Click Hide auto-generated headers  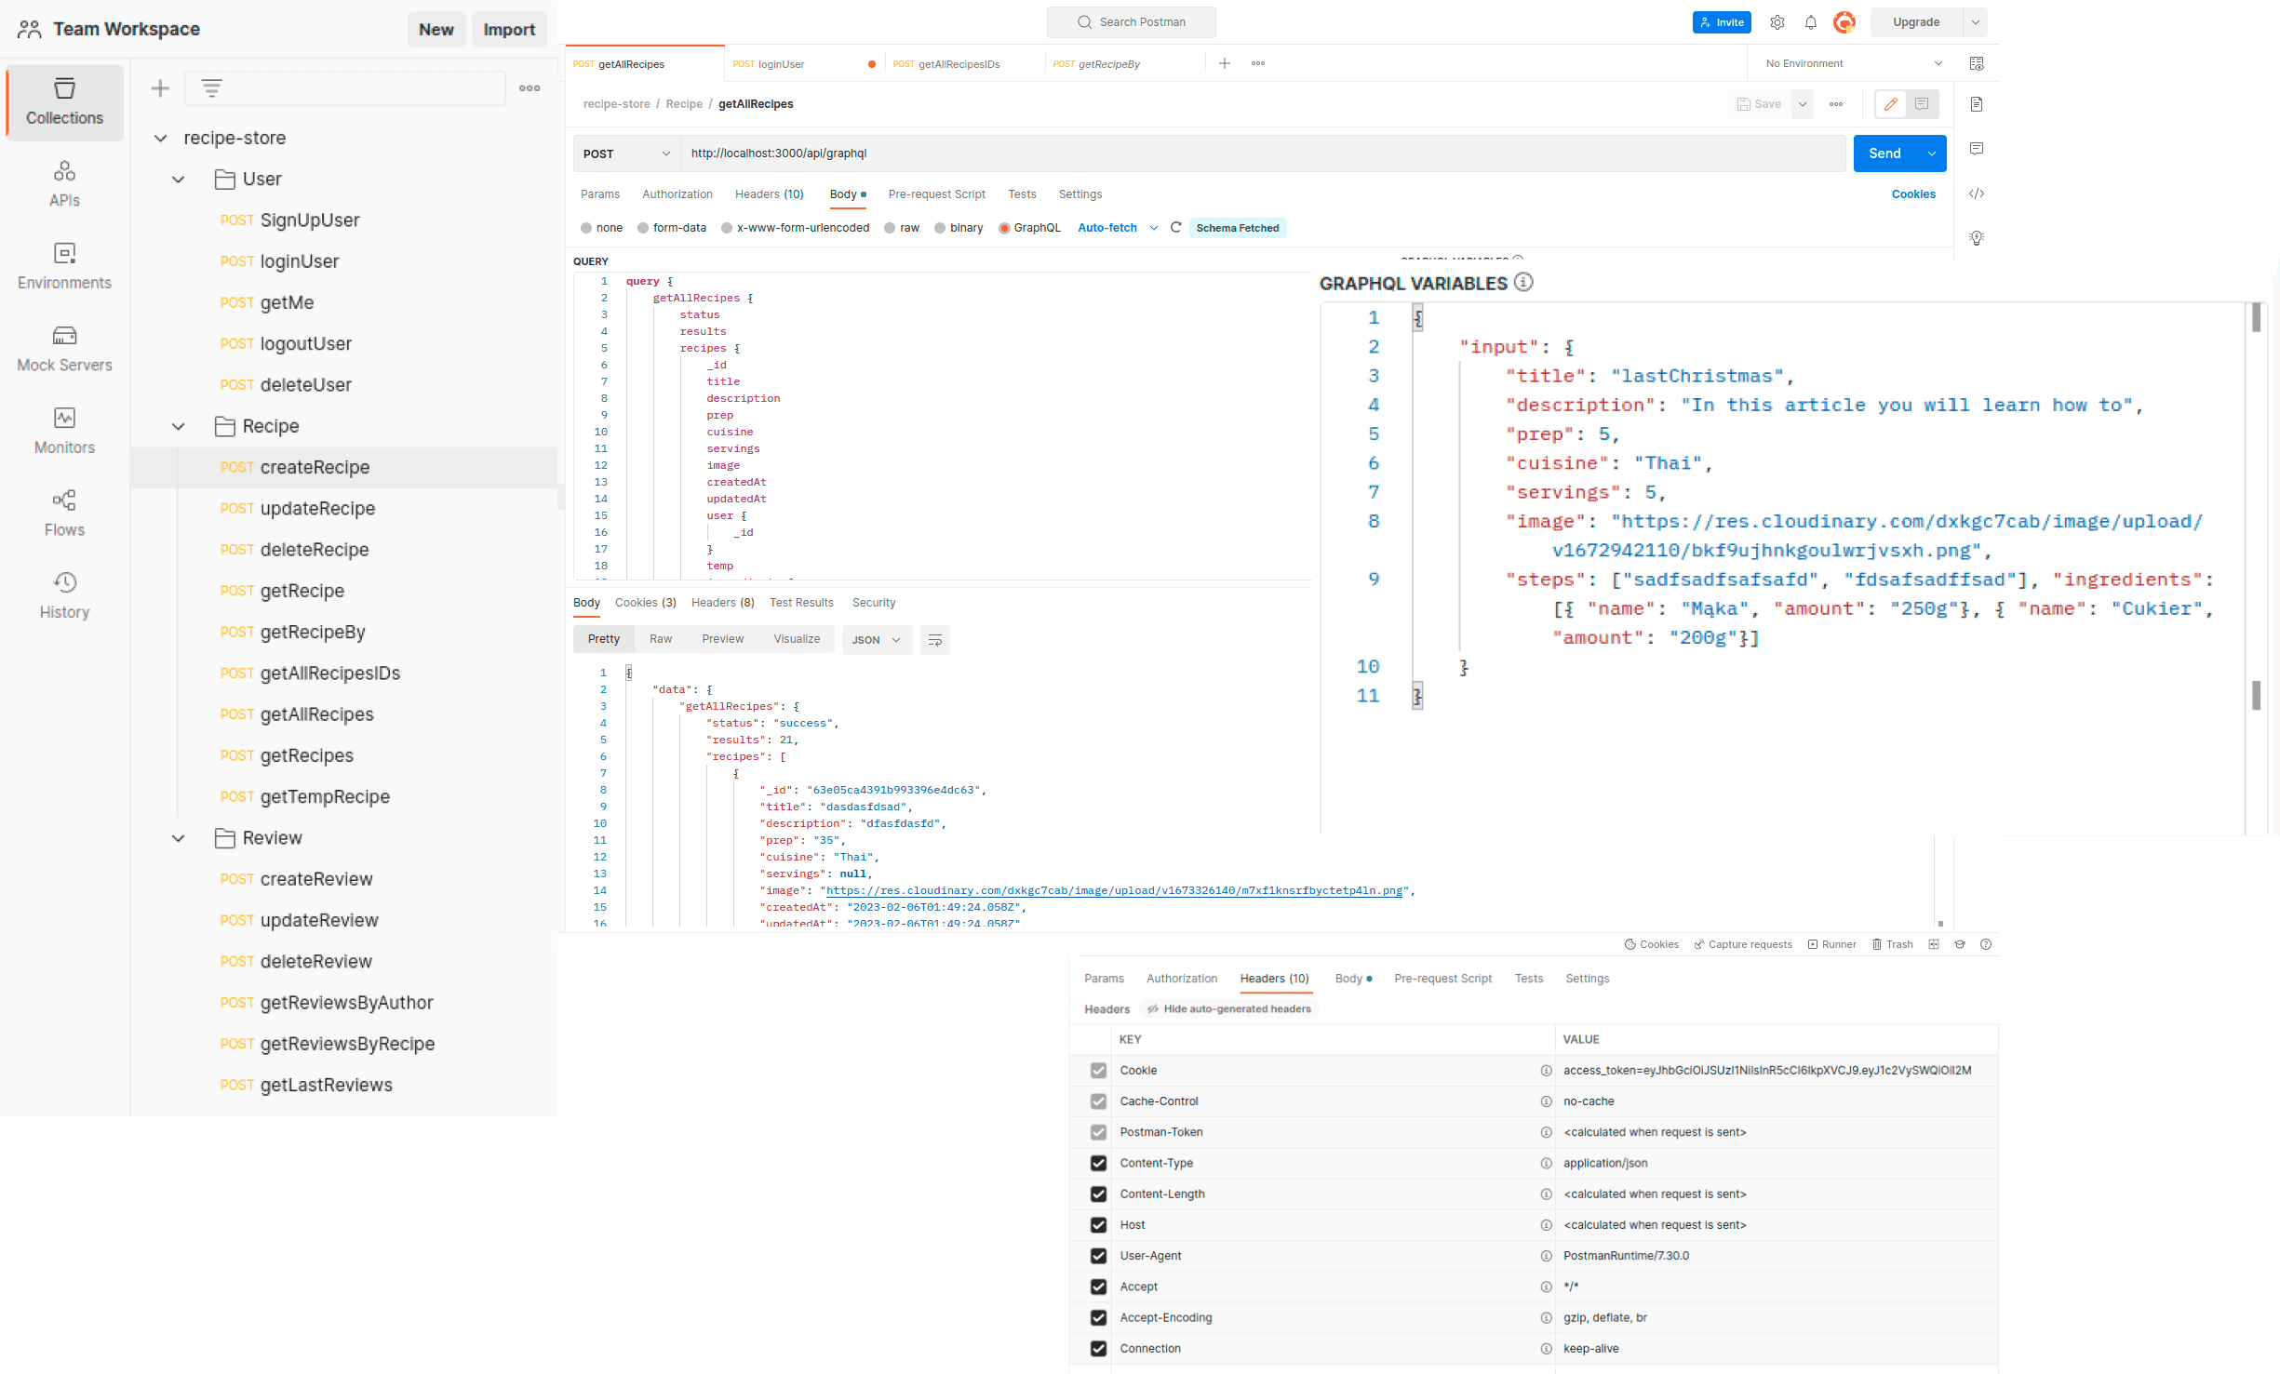tap(1229, 1009)
